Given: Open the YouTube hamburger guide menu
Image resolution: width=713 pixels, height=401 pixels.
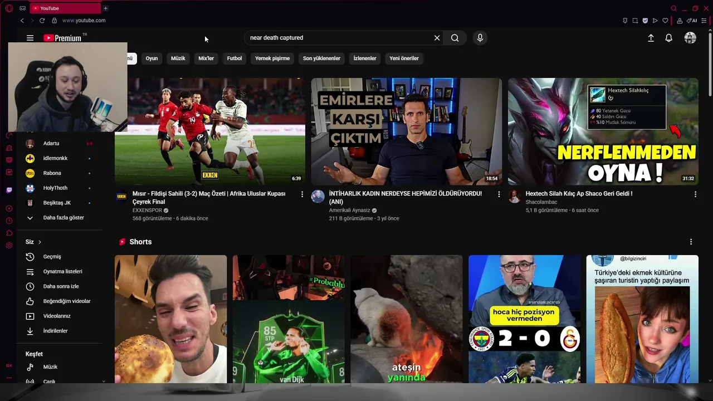Looking at the screenshot, I should coord(30,38).
